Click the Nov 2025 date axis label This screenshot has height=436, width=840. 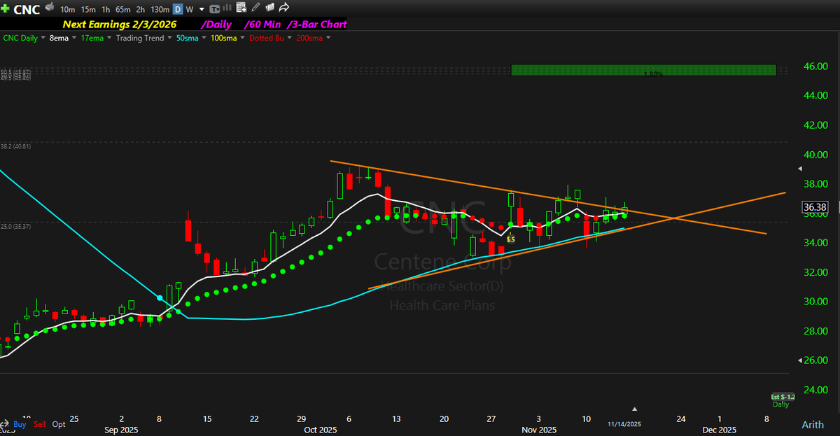[539, 429]
